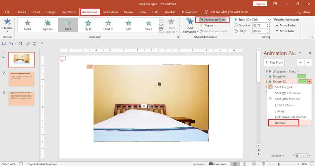Click the Play From button
Screen dimensions: 315x166
tap(274, 62)
